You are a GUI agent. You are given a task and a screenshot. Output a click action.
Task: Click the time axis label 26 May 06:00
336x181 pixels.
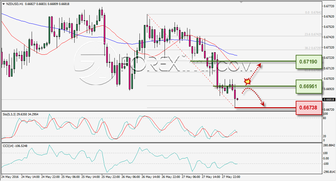(131, 177)
